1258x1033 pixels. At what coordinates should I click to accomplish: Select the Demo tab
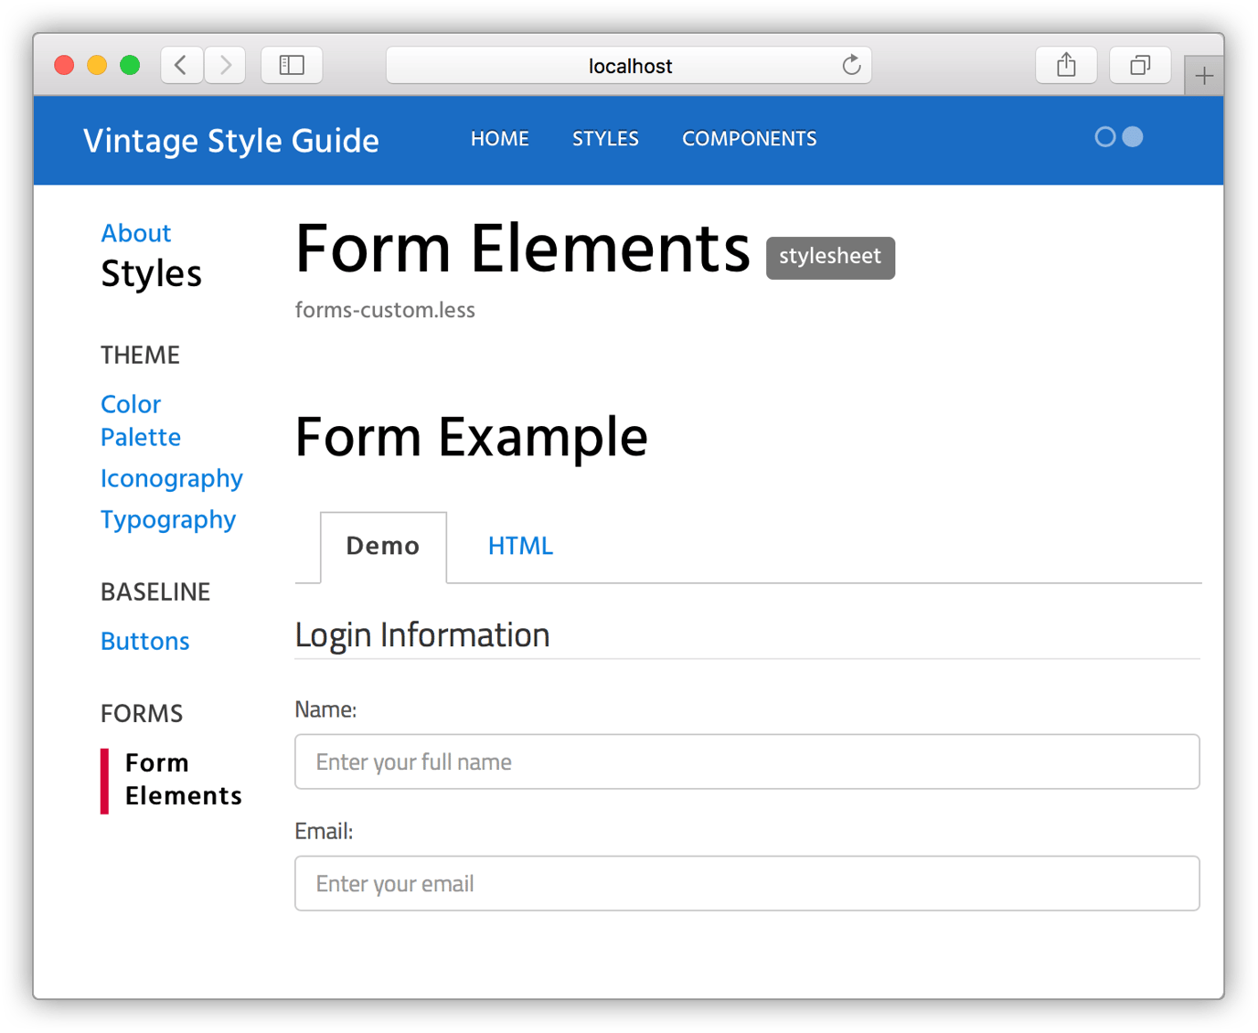[383, 546]
